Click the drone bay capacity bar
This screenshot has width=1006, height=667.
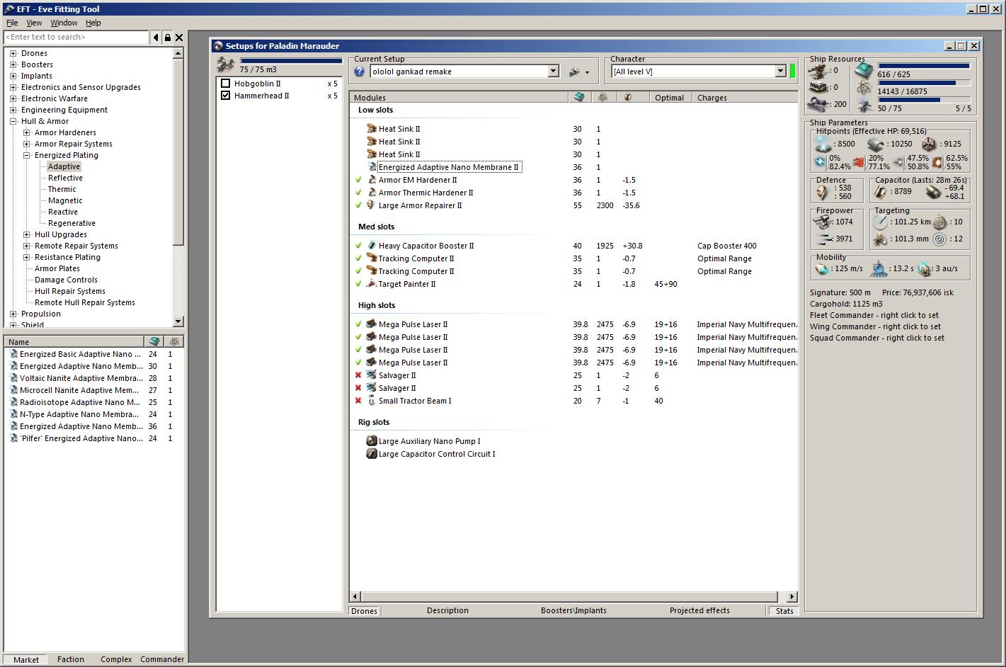coord(291,61)
